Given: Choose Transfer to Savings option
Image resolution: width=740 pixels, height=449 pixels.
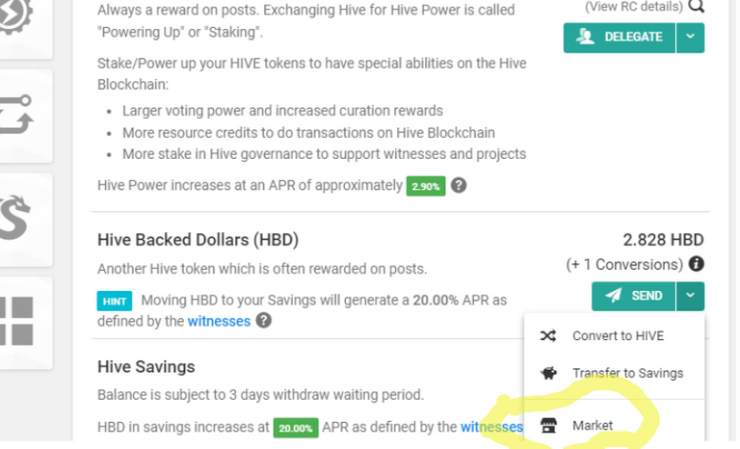Looking at the screenshot, I should 614,373.
